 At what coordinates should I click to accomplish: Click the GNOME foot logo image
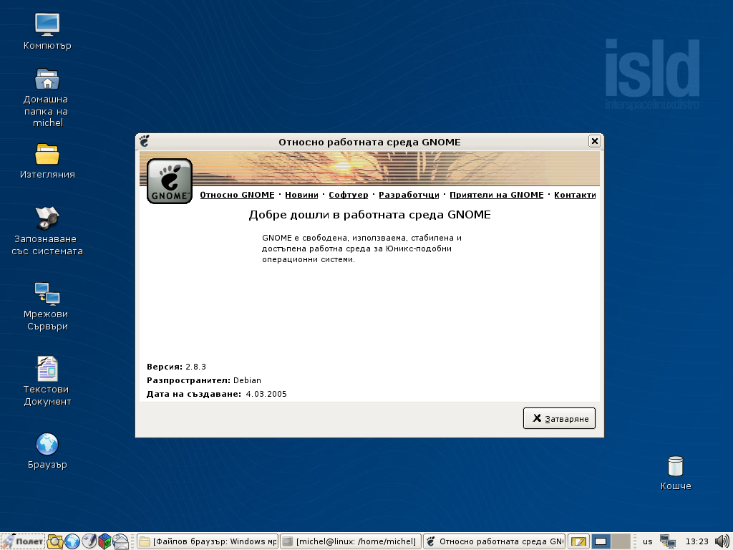pyautogui.click(x=170, y=181)
